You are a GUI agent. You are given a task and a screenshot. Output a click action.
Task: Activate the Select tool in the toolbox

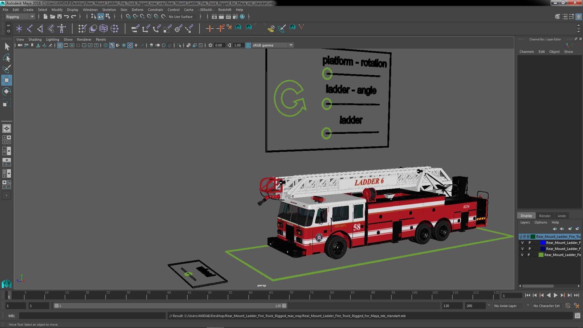(x=7, y=46)
